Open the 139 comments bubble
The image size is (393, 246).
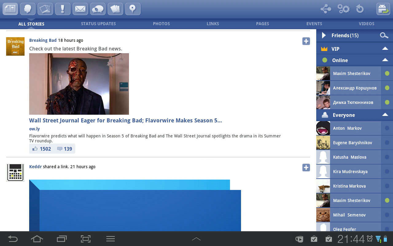click(x=64, y=149)
